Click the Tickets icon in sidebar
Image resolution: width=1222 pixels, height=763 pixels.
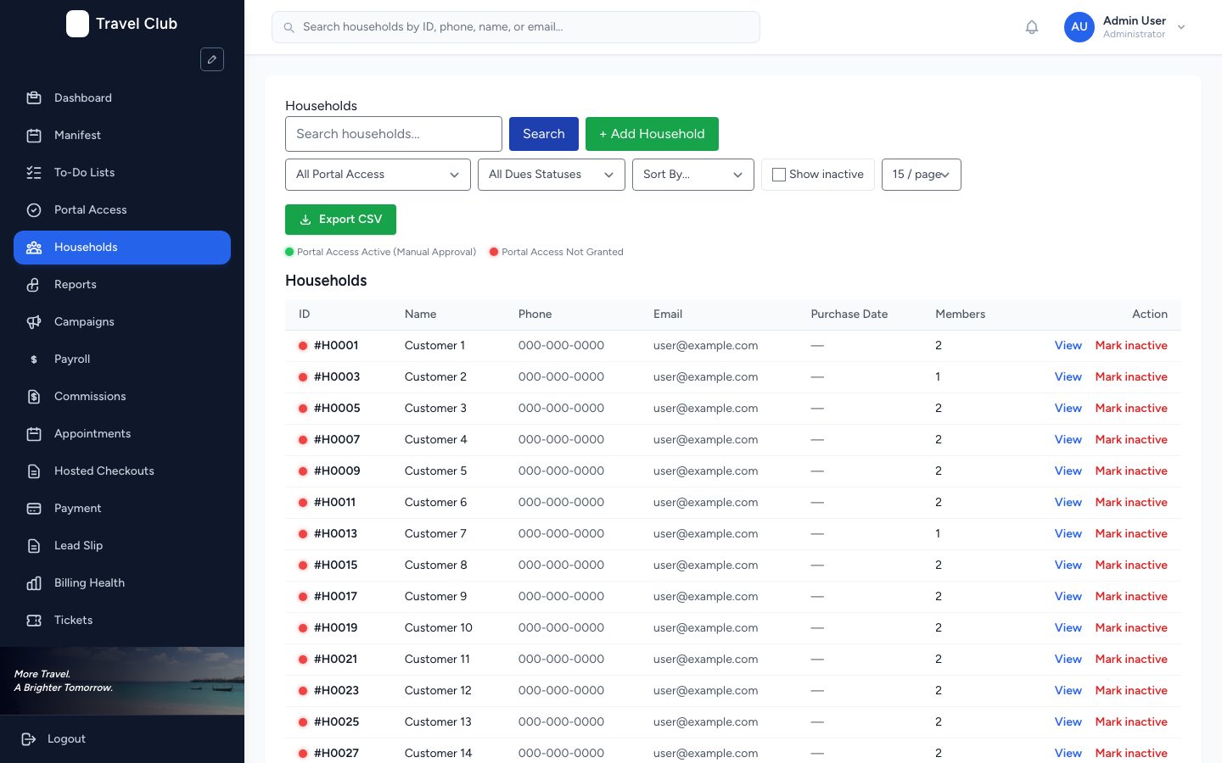34,620
